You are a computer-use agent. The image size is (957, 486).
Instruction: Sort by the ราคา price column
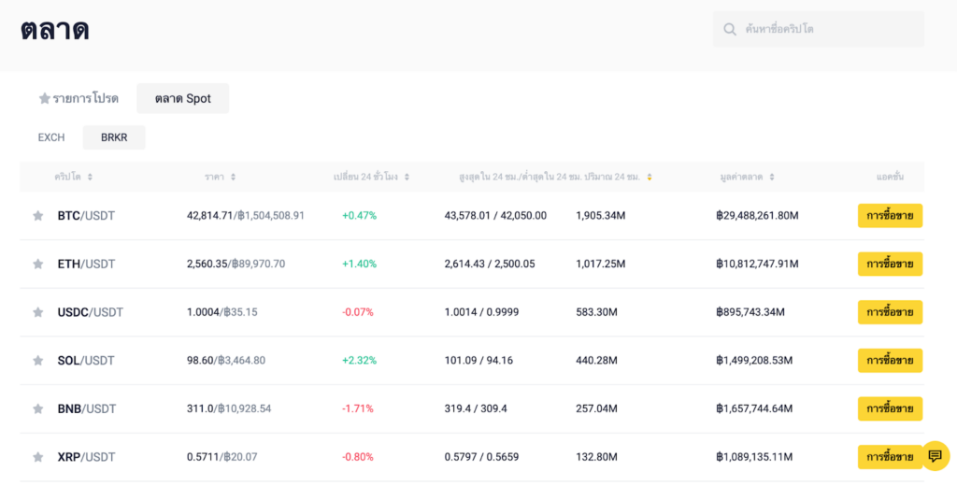233,177
